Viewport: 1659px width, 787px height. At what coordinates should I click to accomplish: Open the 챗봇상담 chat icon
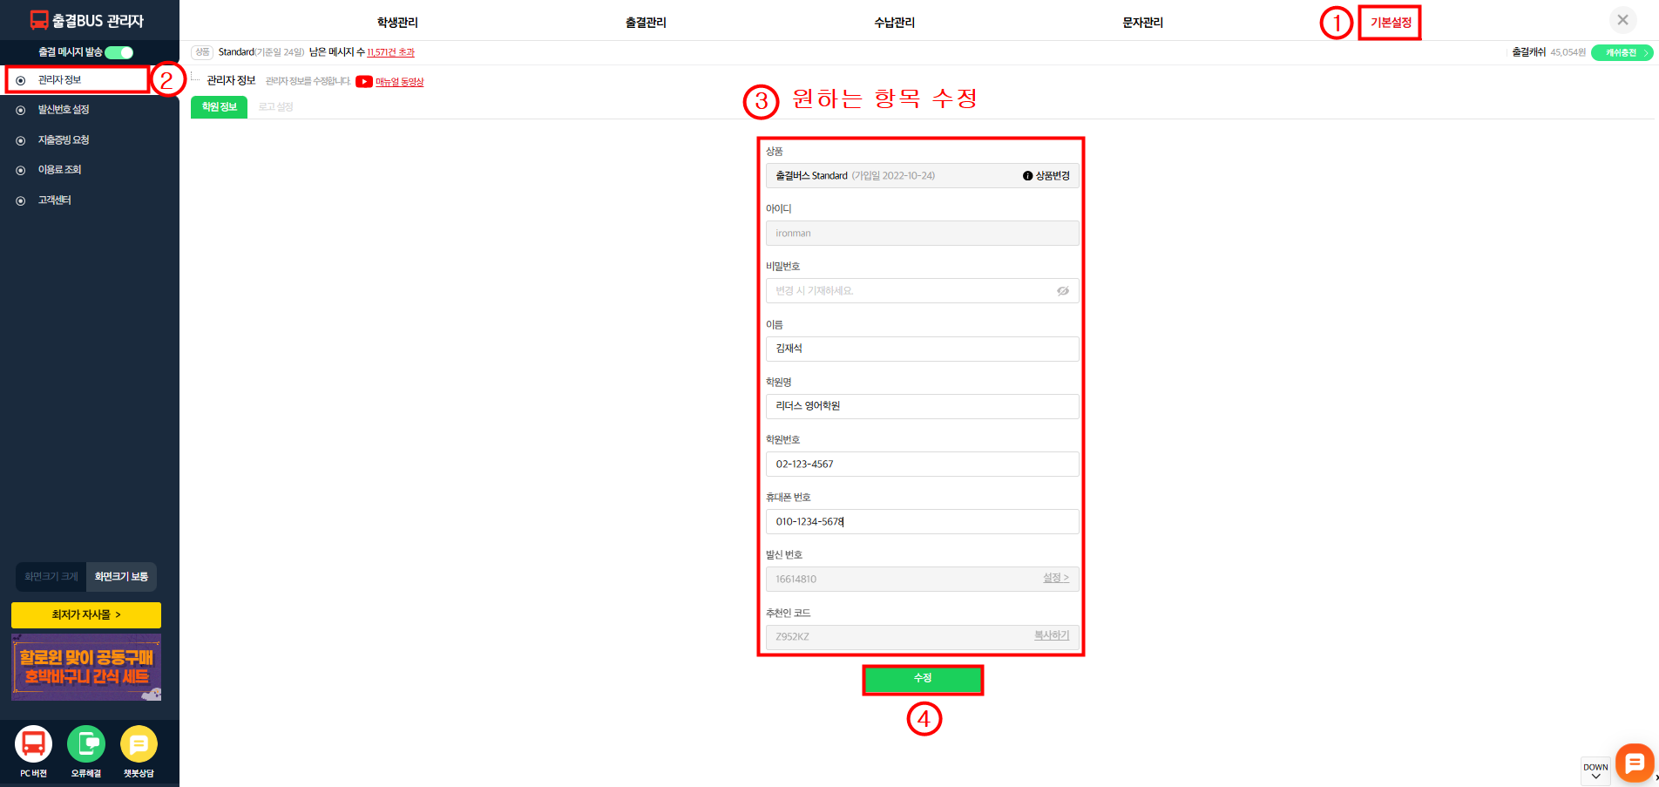(139, 744)
